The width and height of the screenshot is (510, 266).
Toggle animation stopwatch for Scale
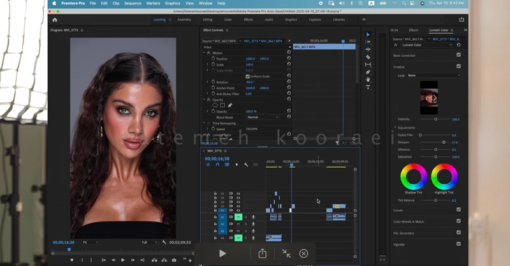coord(214,64)
